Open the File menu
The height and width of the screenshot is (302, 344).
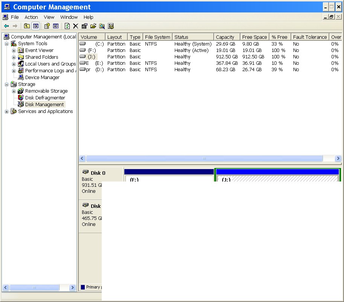click(x=15, y=17)
